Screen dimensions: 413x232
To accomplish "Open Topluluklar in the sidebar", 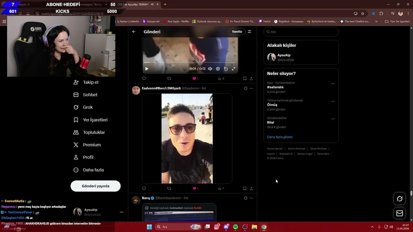I will click(89, 132).
